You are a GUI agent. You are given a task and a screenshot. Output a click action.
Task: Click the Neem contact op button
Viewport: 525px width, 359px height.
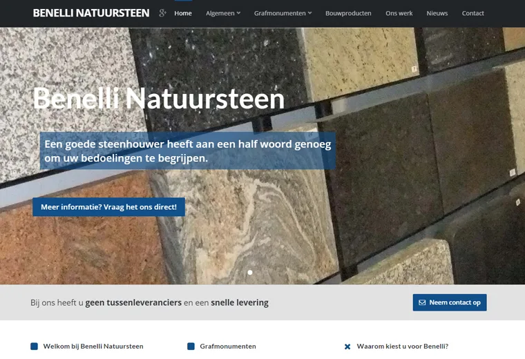pyautogui.click(x=450, y=302)
